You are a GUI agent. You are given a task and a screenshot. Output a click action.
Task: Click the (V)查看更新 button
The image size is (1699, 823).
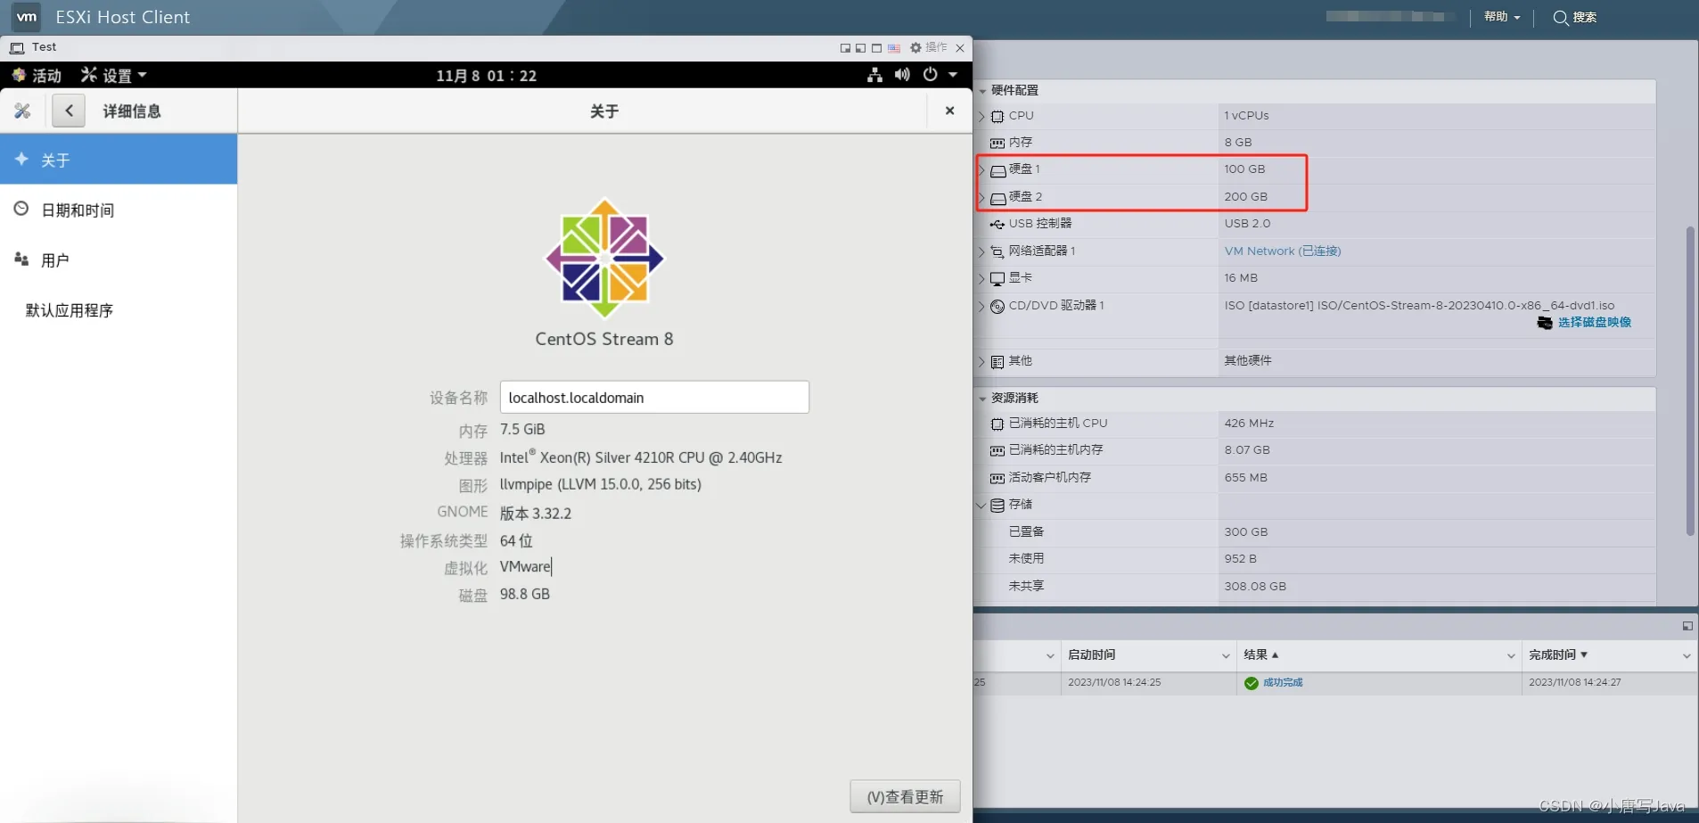point(904,795)
